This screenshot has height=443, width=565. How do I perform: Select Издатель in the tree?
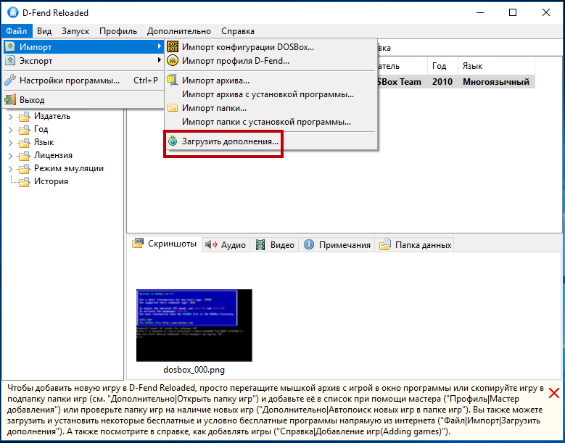coord(52,116)
